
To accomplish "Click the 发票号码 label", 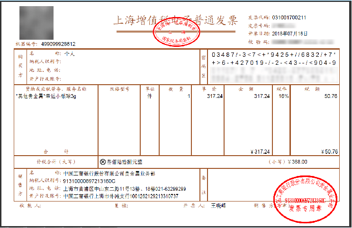I will coord(259,26).
